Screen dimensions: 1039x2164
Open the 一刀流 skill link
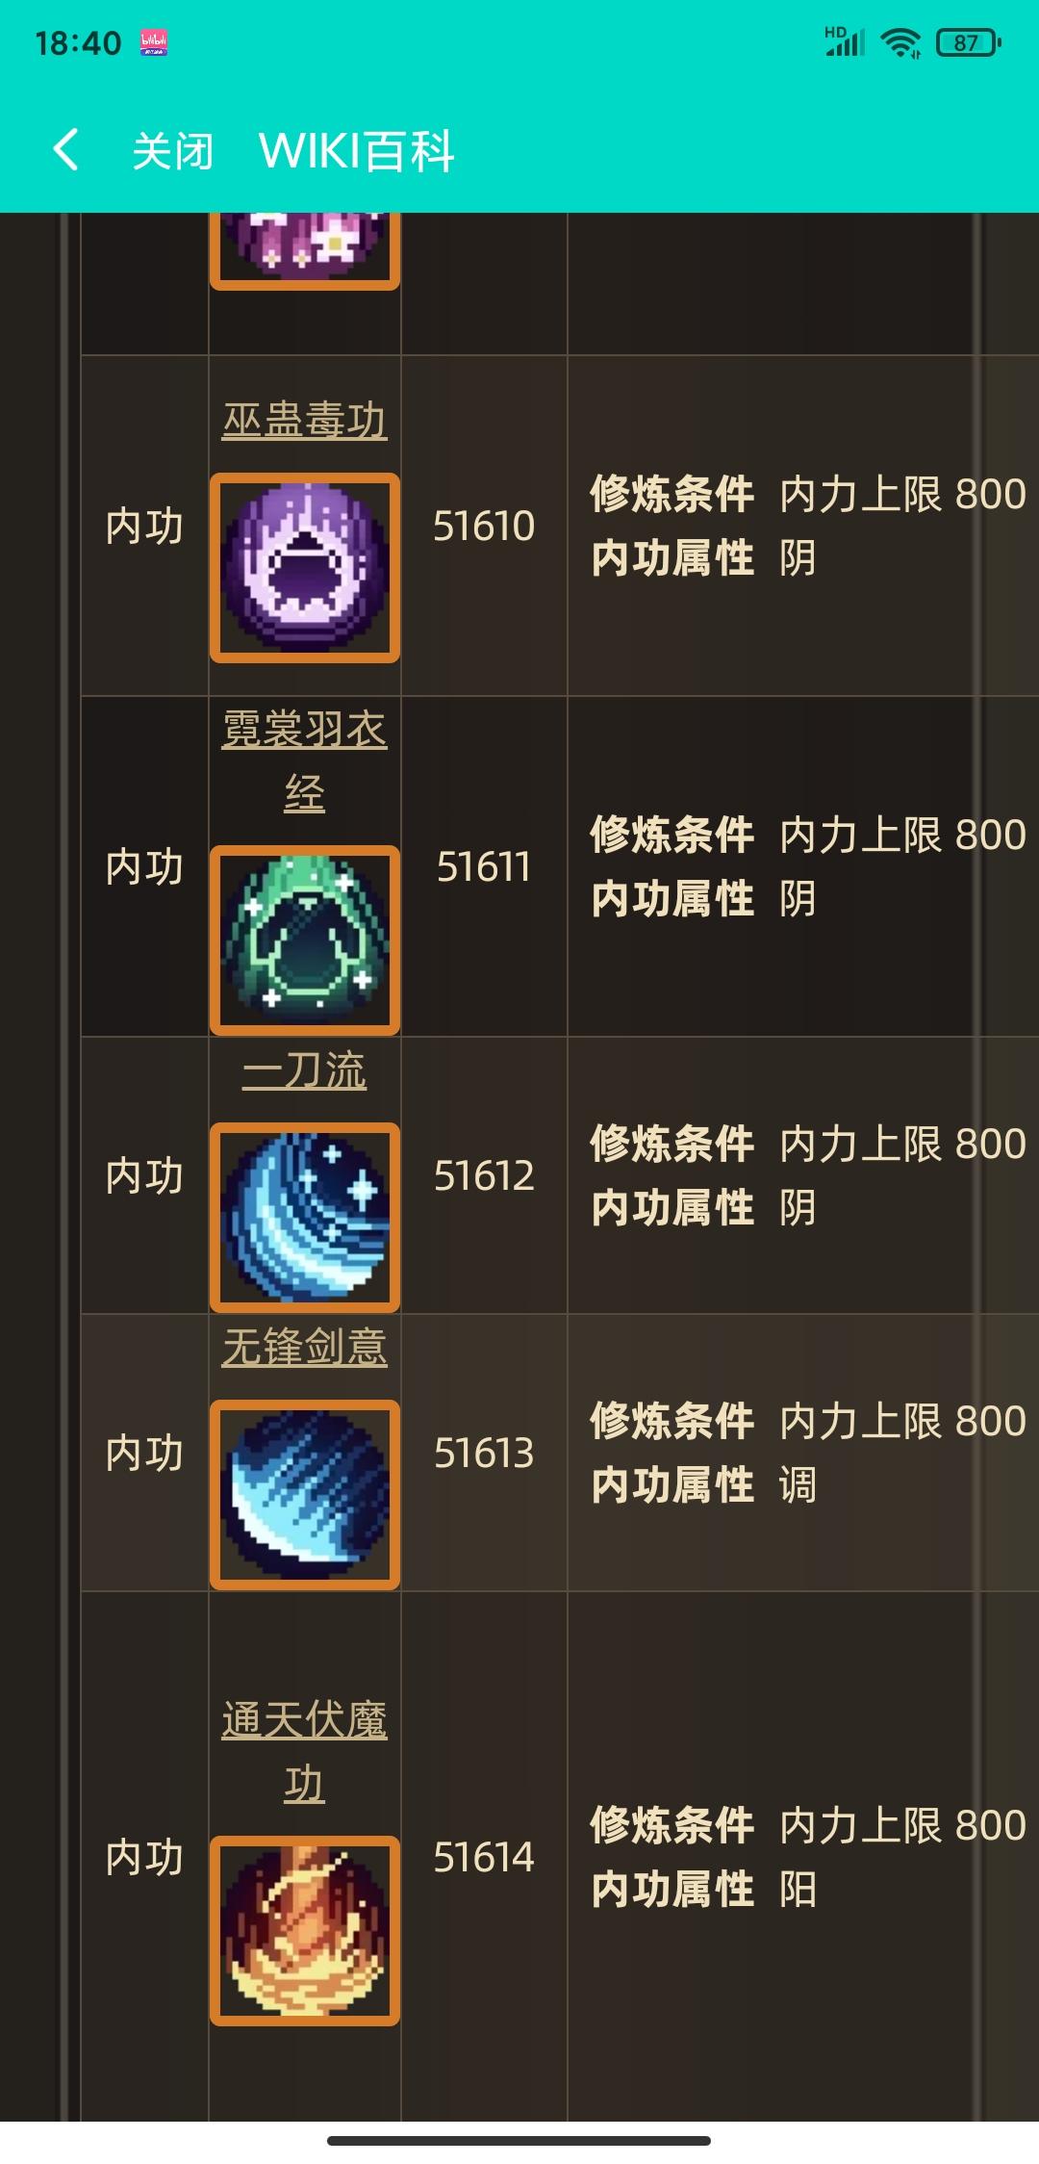click(305, 1070)
